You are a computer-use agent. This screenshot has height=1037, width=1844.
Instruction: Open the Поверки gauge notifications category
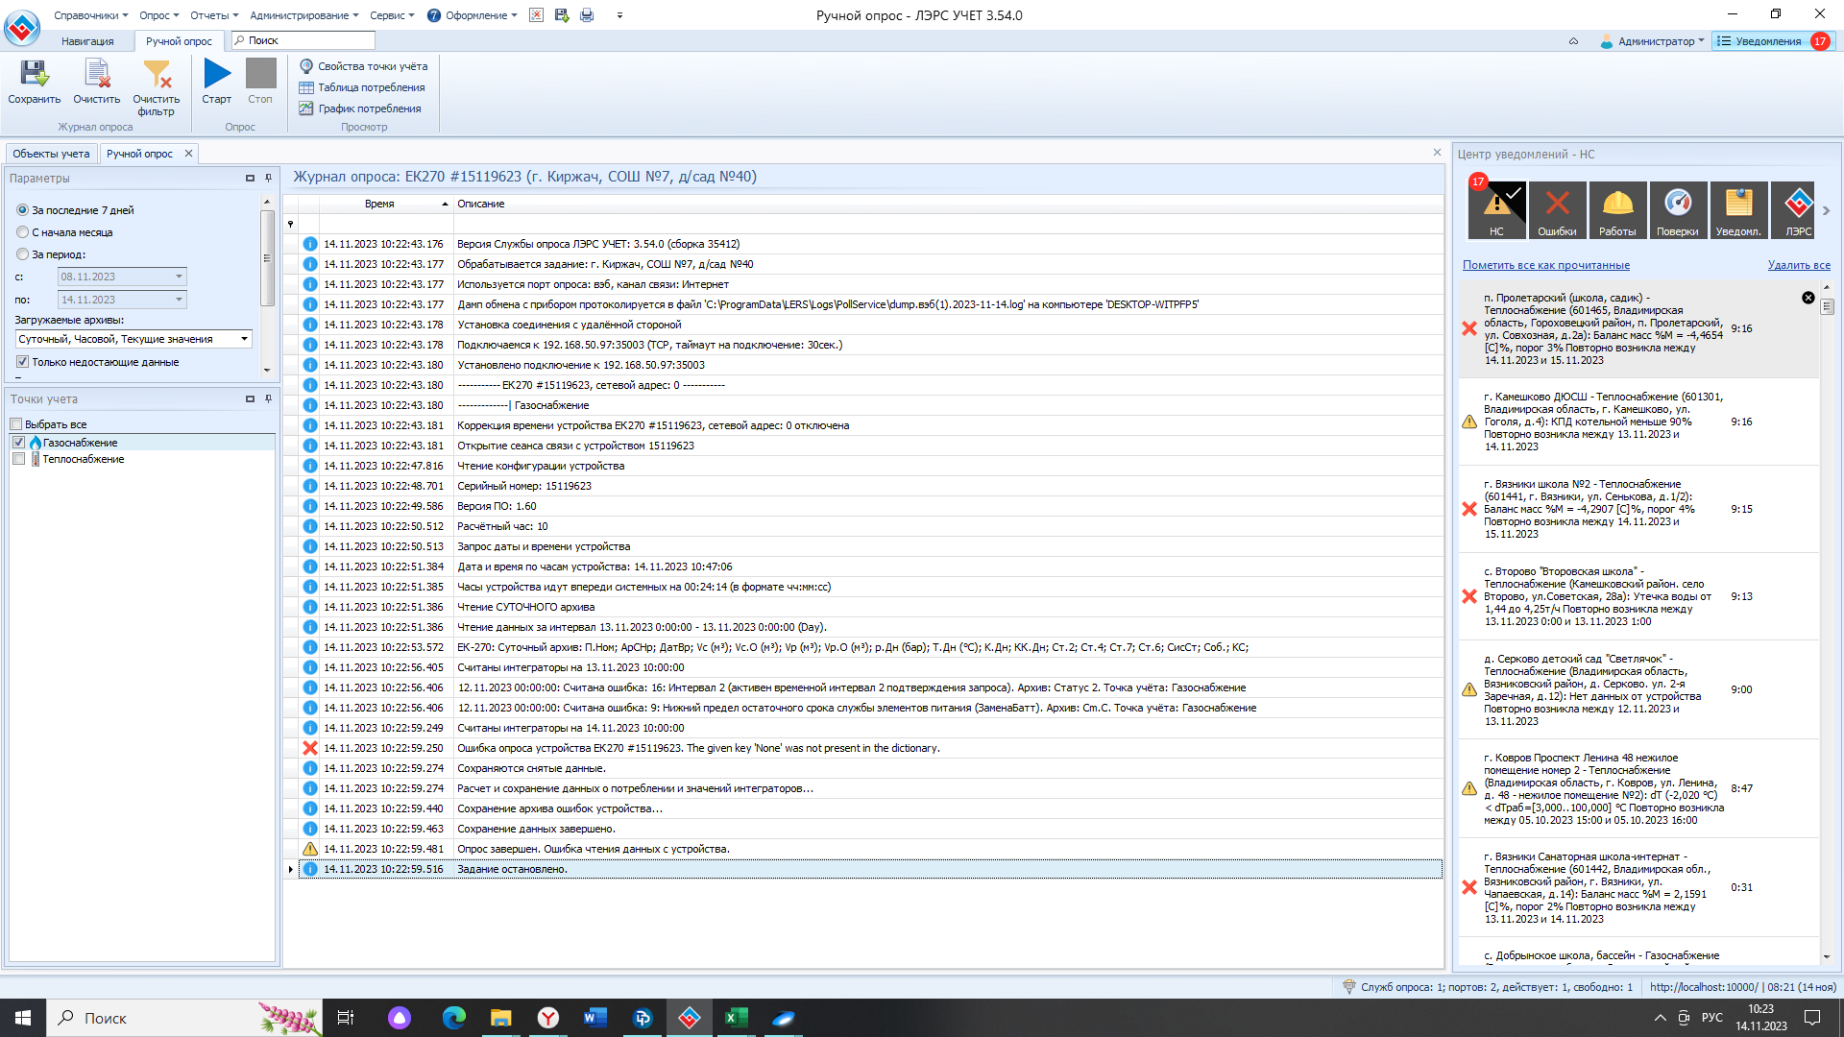click(x=1677, y=209)
